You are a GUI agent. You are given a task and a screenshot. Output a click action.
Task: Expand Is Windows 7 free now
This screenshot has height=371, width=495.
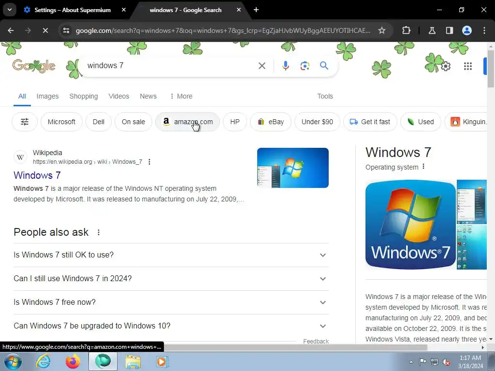pos(171,302)
